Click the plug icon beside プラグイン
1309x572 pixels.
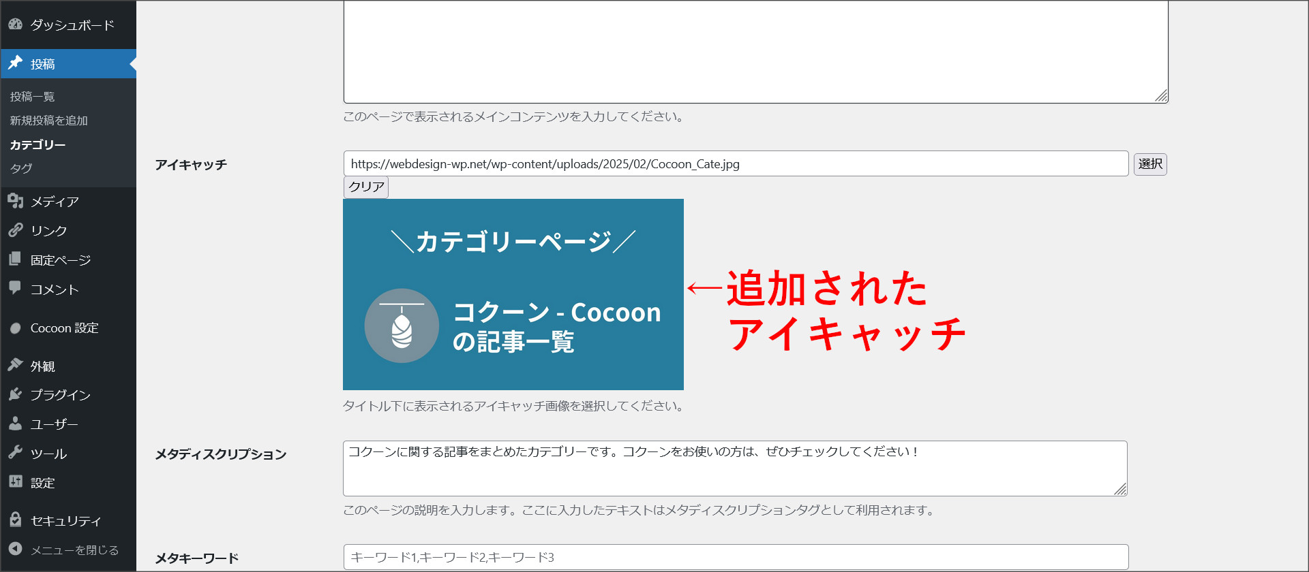pyautogui.click(x=16, y=394)
